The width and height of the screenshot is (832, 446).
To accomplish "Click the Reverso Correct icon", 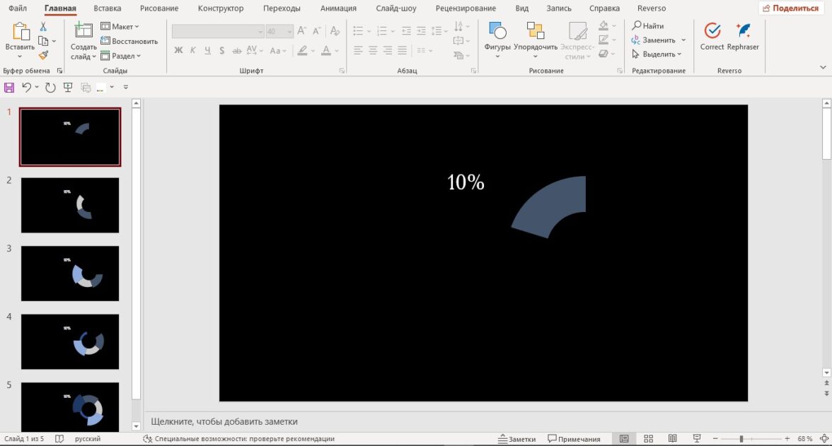I will pos(712,37).
